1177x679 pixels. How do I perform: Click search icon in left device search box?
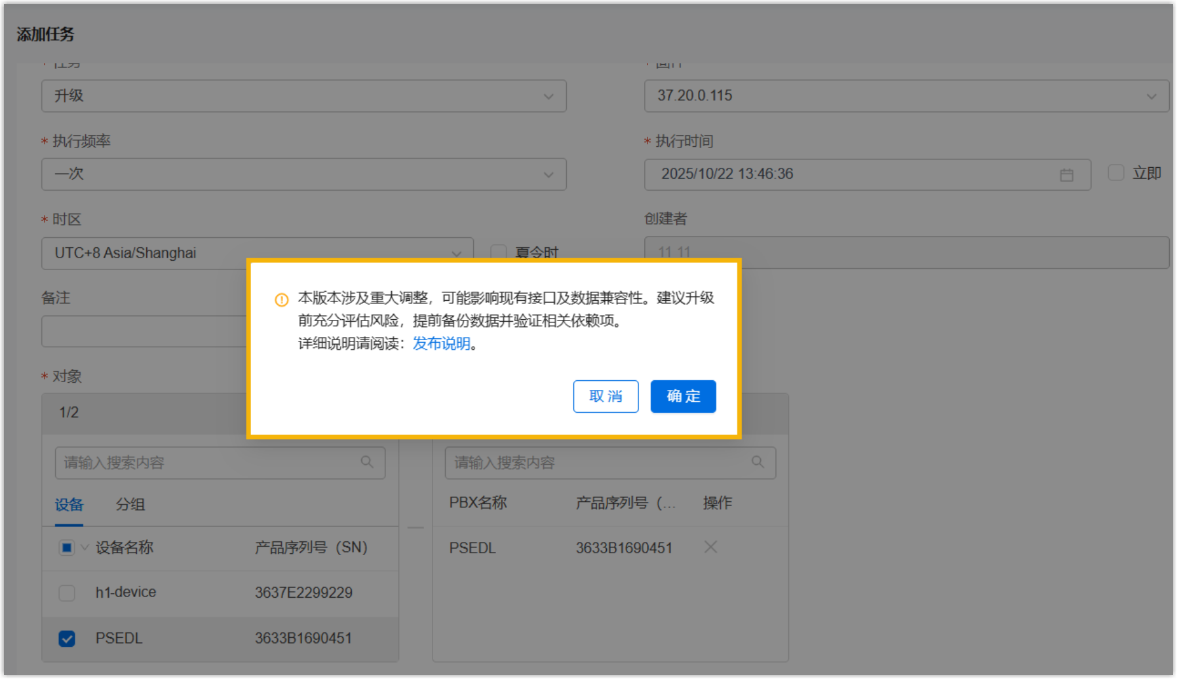(x=367, y=462)
